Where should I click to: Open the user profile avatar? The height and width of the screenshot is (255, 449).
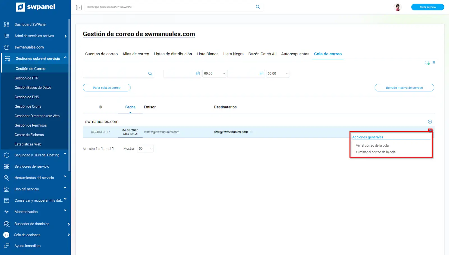pyautogui.click(x=397, y=7)
